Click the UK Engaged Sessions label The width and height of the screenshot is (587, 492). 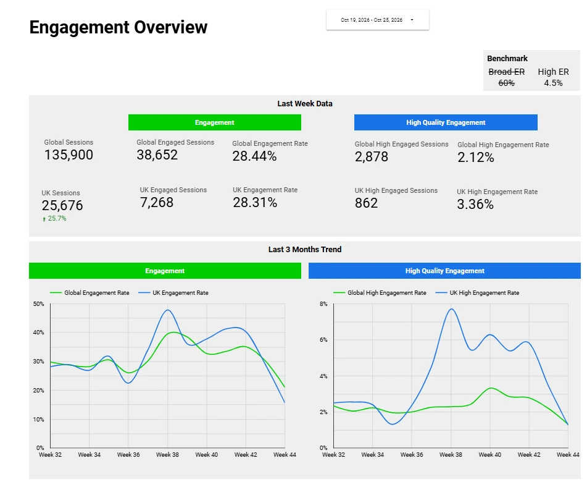pyautogui.click(x=173, y=190)
